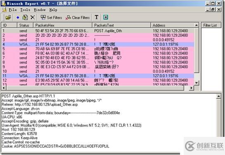Screen dimensions: 225x155
Task: Click the Cookie ASPSESSIONID line
Action: (x=55, y=146)
